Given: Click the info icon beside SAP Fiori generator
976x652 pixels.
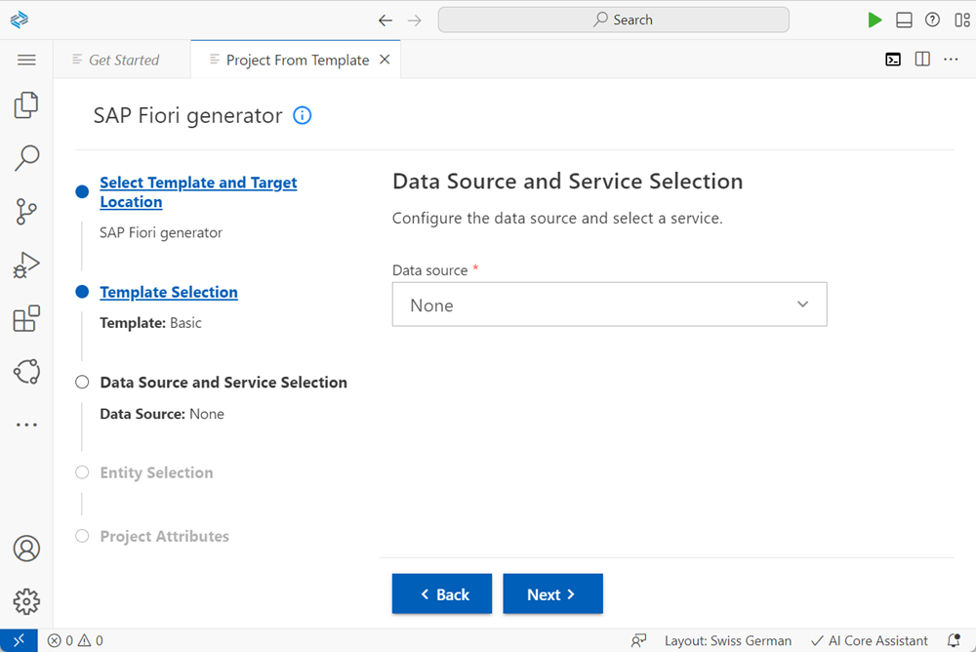Looking at the screenshot, I should click(x=302, y=116).
